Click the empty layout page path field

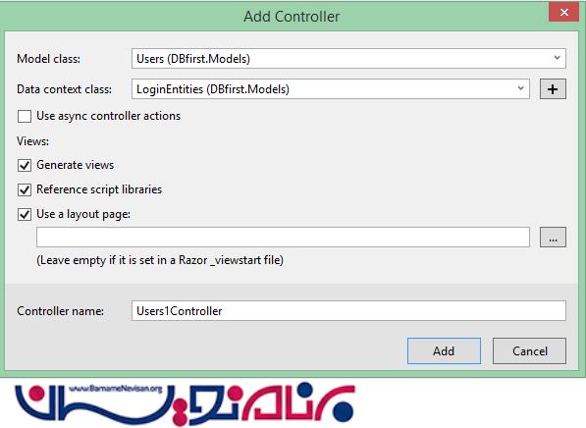[283, 238]
